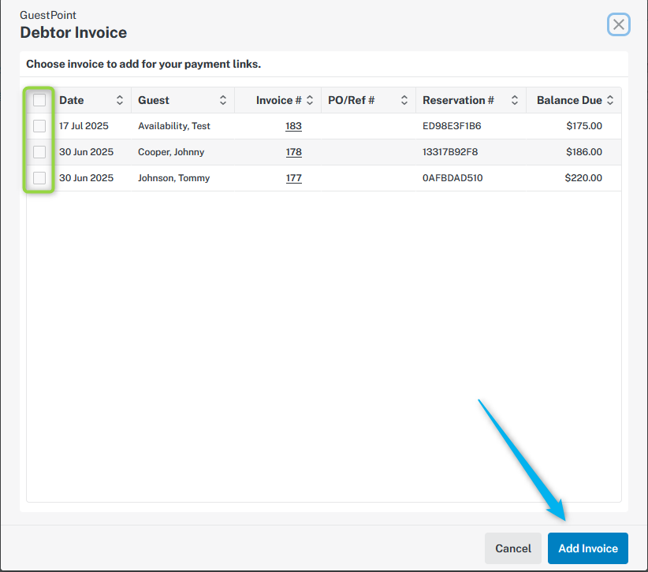Tick the select-all header checkbox
648x572 pixels.
39,100
